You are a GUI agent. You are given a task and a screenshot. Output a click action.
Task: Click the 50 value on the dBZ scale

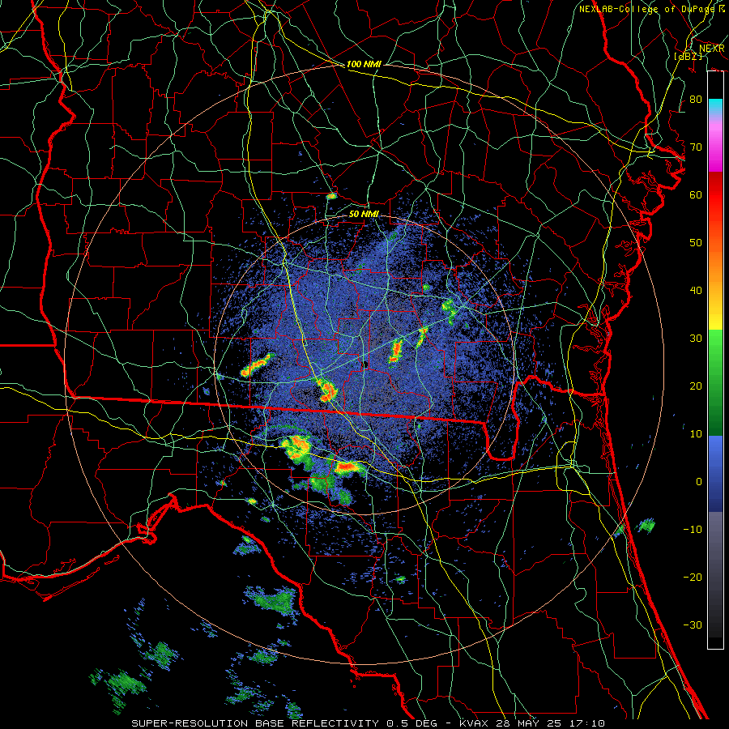click(696, 243)
